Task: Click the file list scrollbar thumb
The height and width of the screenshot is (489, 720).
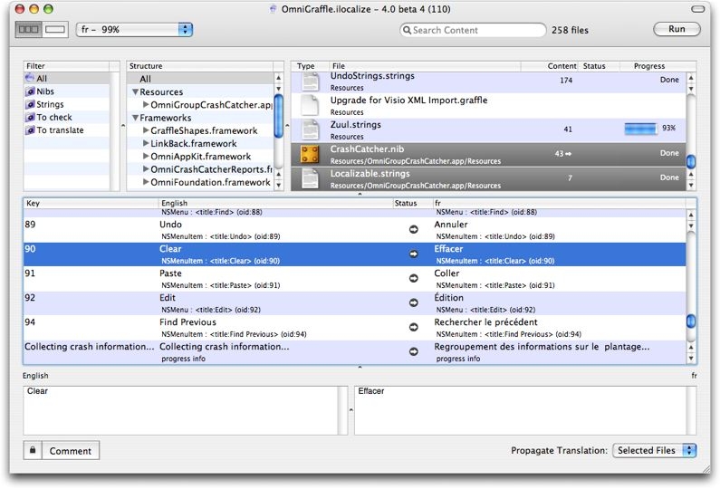Action: click(691, 161)
